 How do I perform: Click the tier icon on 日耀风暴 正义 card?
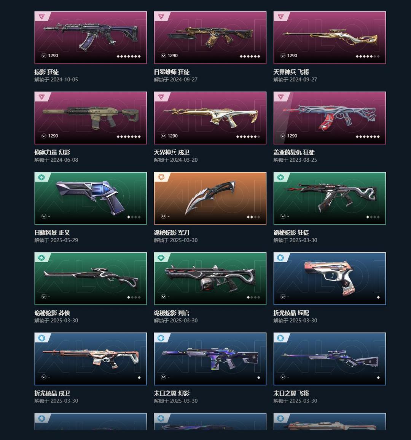[x=41, y=177]
